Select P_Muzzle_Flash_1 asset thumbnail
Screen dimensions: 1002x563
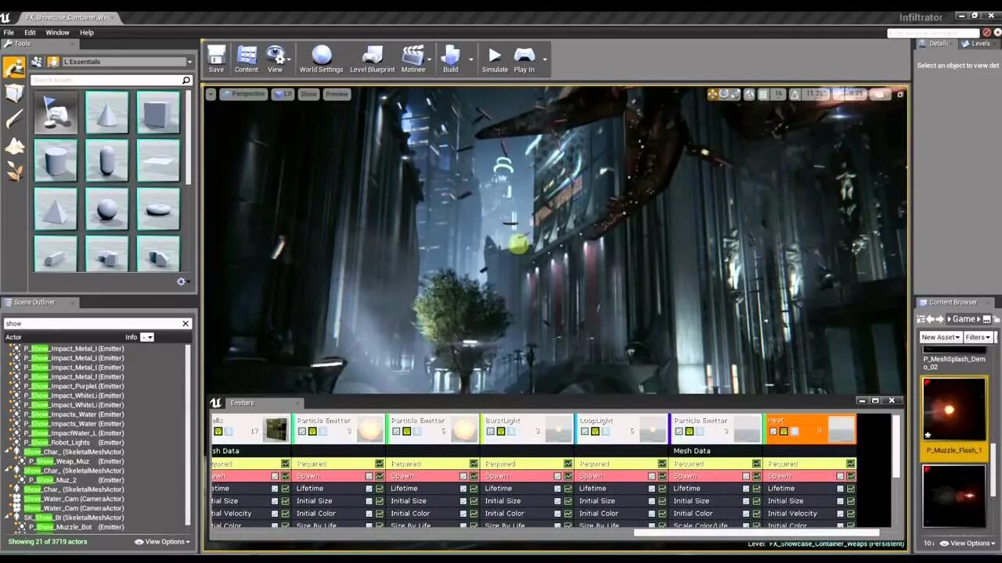click(x=953, y=411)
